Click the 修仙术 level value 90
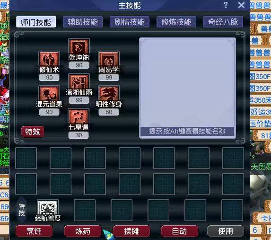The image size is (271, 240). click(49, 77)
